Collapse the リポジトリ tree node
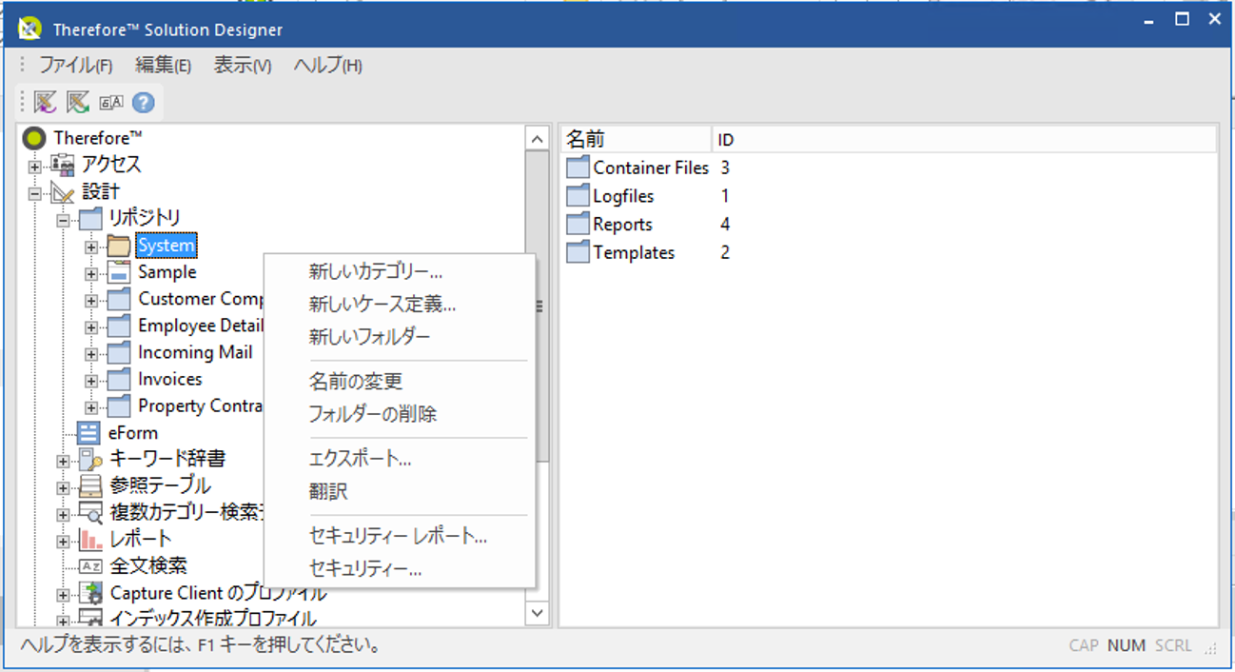The height and width of the screenshot is (672, 1235). [63, 220]
